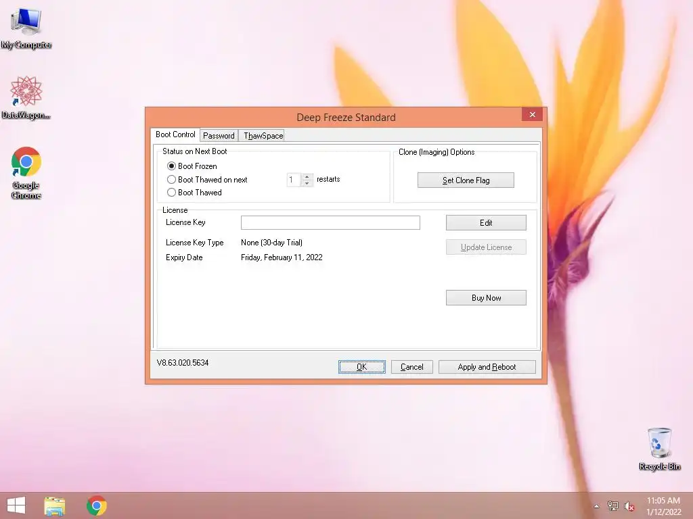
Task: Click version text V8.63.020.5634
Action: click(x=183, y=363)
